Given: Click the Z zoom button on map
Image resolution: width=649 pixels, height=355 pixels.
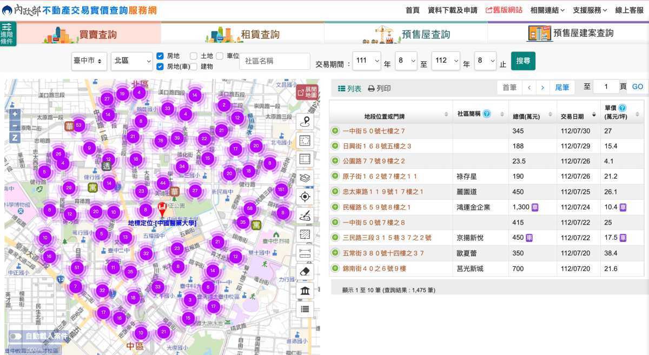Looking at the screenshot, I should tap(15, 137).
